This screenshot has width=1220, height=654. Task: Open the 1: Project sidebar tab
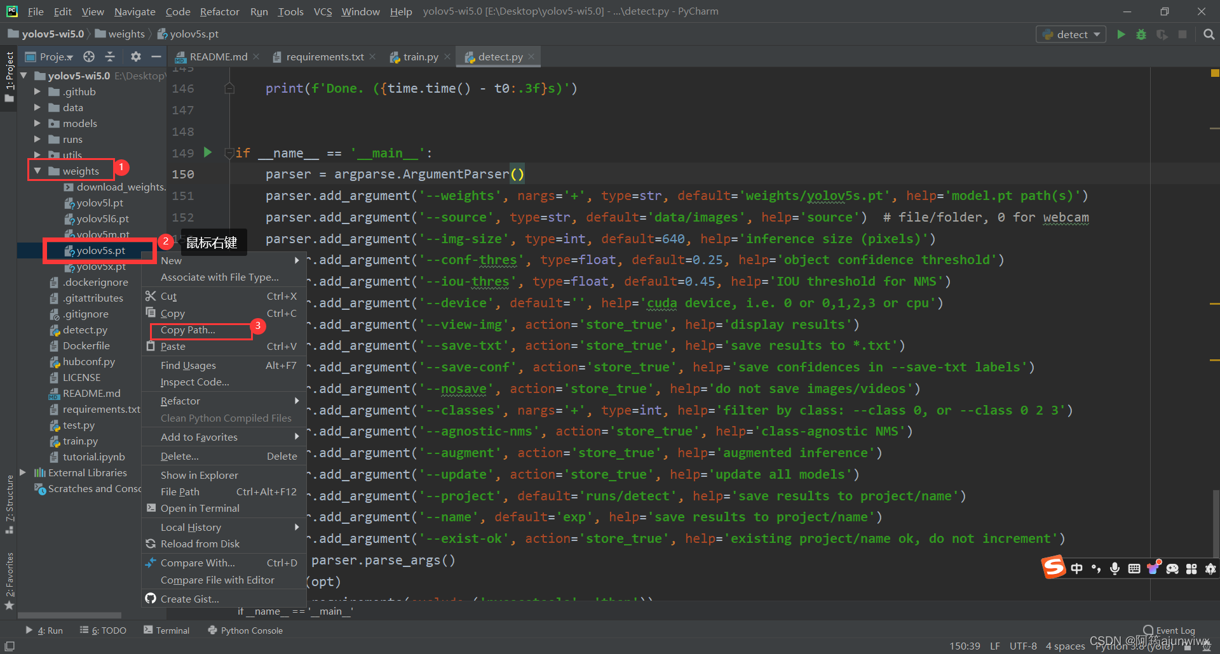(x=9, y=76)
